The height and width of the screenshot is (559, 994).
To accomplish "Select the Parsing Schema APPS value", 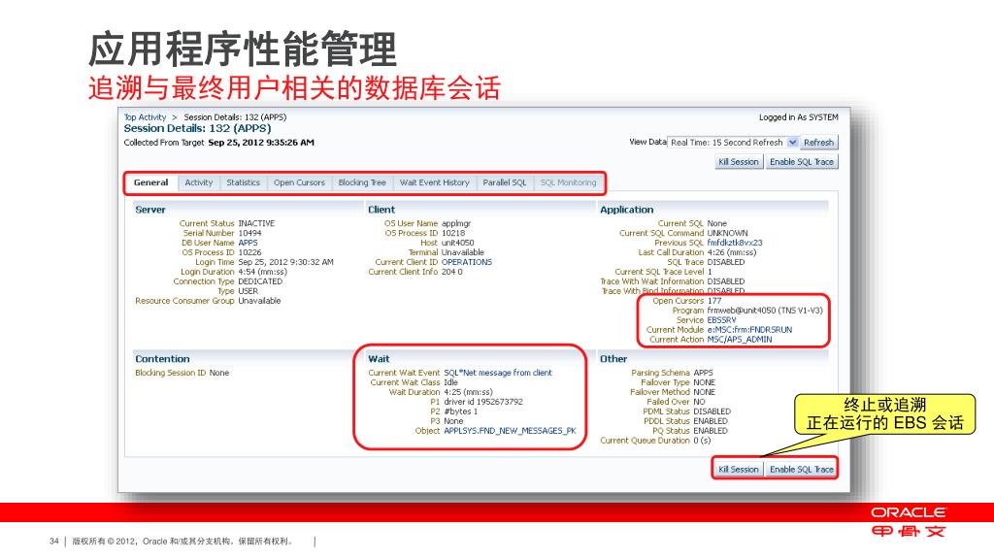I will coord(703,373).
